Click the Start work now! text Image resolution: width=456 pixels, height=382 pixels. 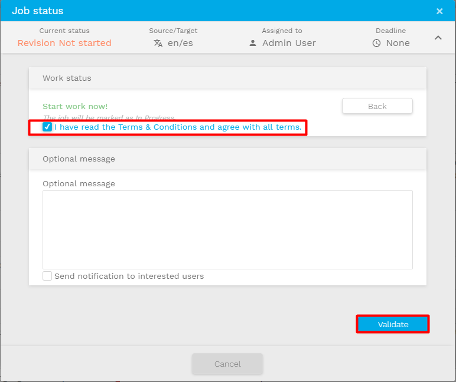pyautogui.click(x=75, y=106)
